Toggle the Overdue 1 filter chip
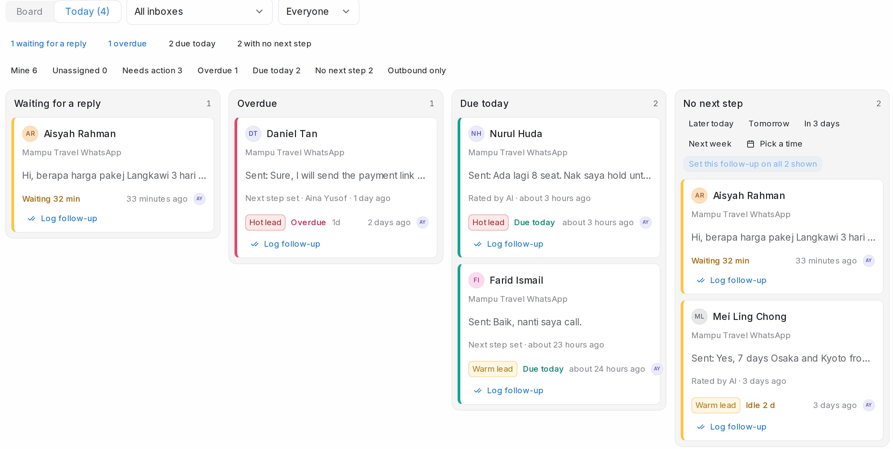This screenshot has height=449, width=893. click(218, 70)
